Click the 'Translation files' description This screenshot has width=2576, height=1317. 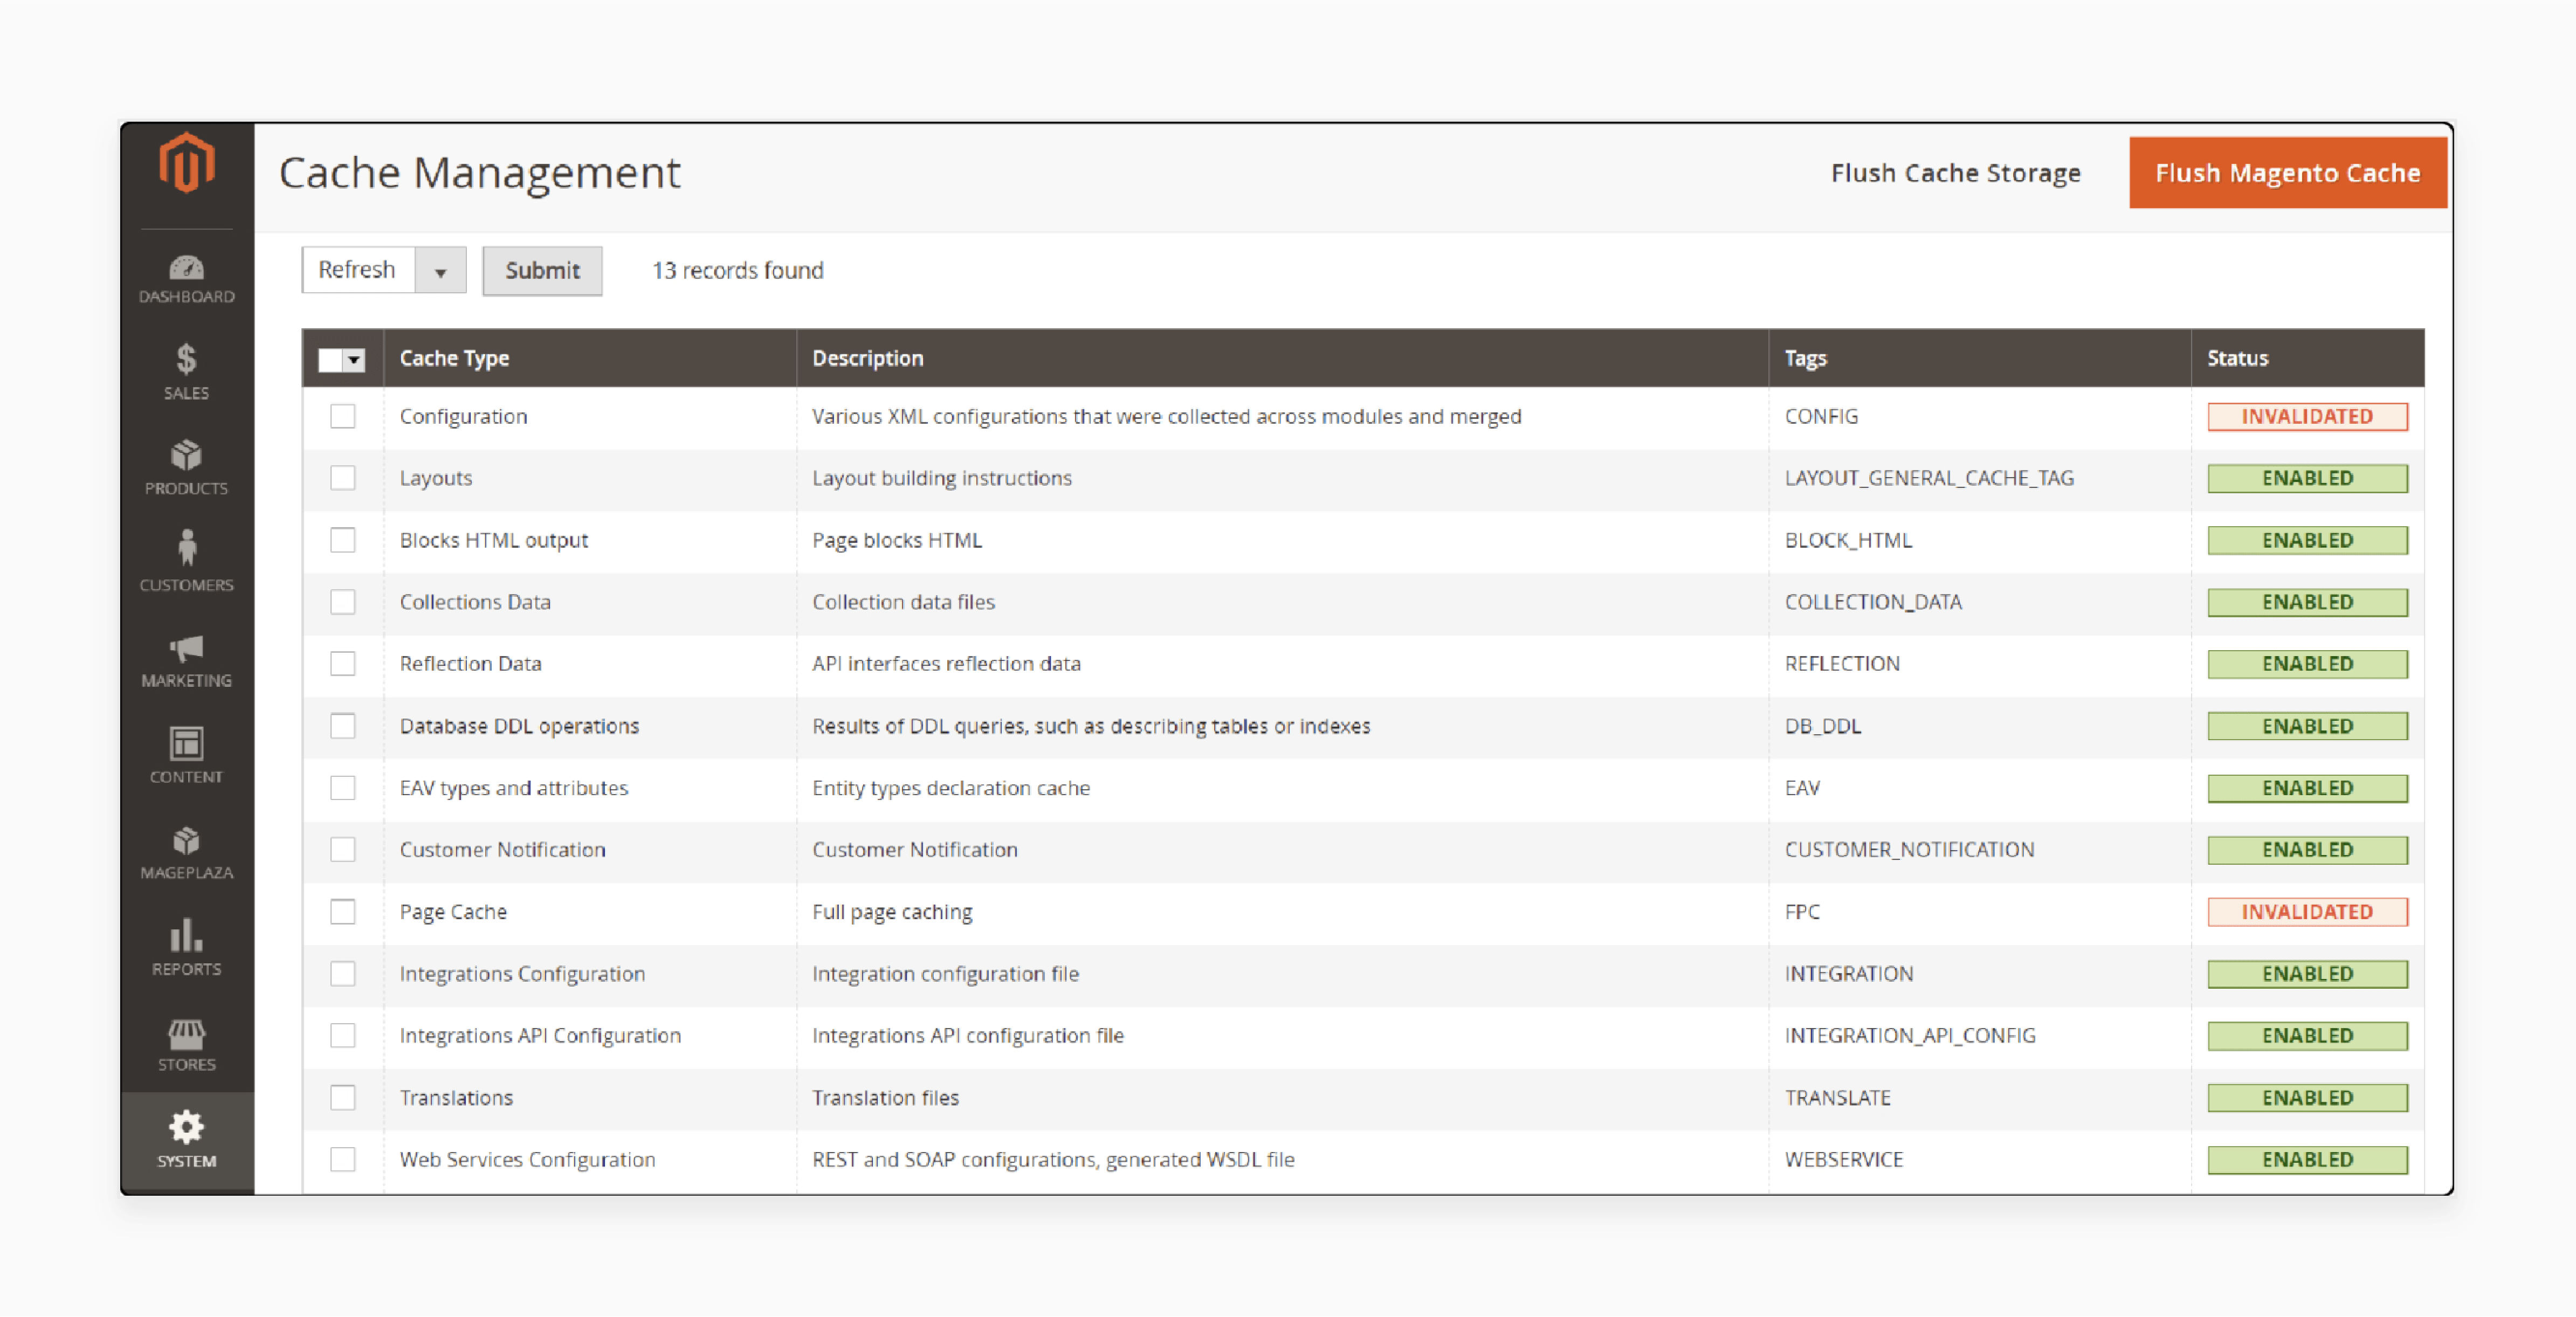point(885,1097)
